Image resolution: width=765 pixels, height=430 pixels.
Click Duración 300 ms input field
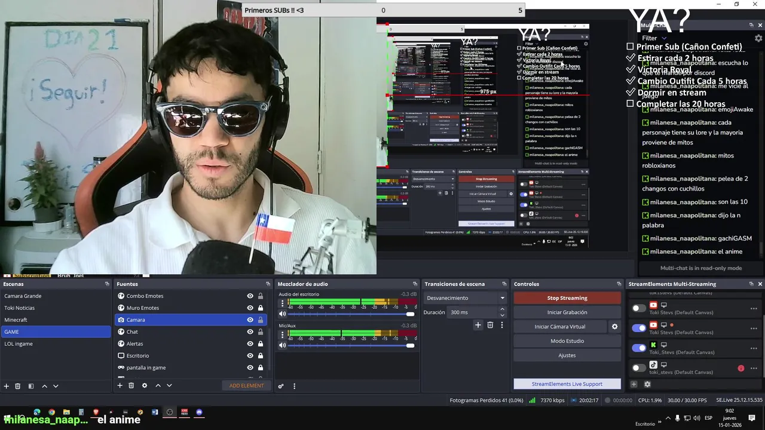coord(472,312)
